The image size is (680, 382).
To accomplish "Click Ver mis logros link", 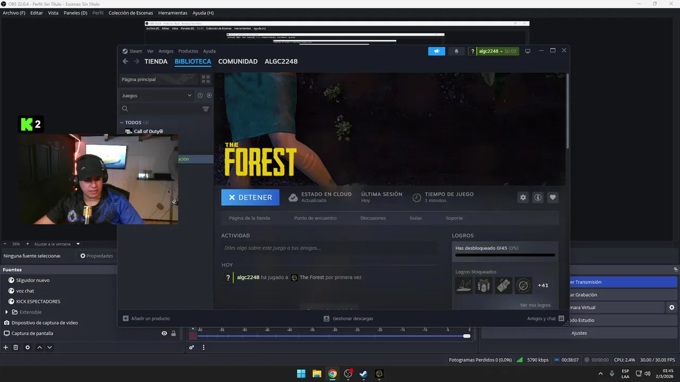I will tap(535, 305).
